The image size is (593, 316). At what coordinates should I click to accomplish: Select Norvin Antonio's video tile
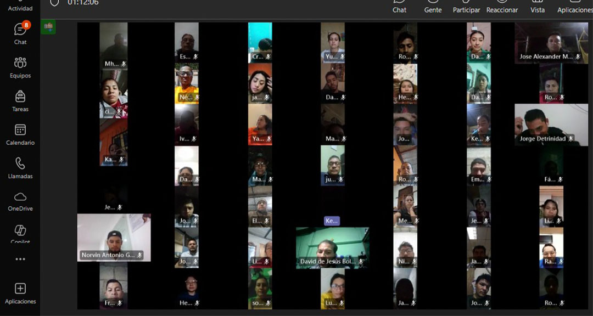[x=114, y=237]
